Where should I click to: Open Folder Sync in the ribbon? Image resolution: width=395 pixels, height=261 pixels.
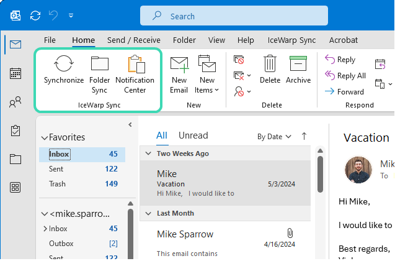99,65
